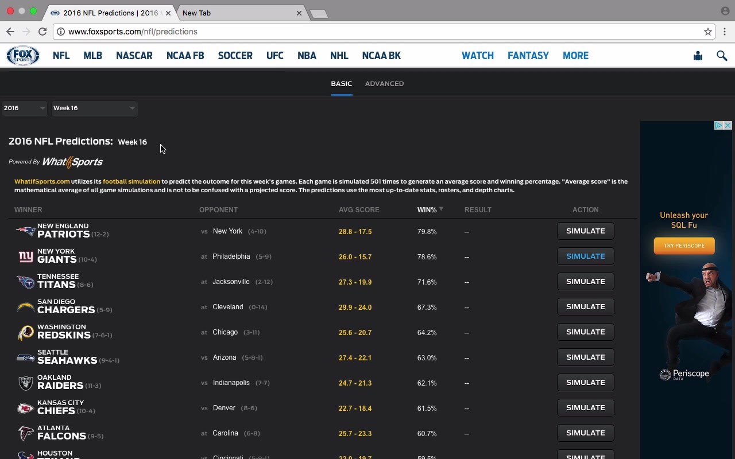Open the 2016 season dropdown
The width and height of the screenshot is (735, 459).
coord(24,108)
